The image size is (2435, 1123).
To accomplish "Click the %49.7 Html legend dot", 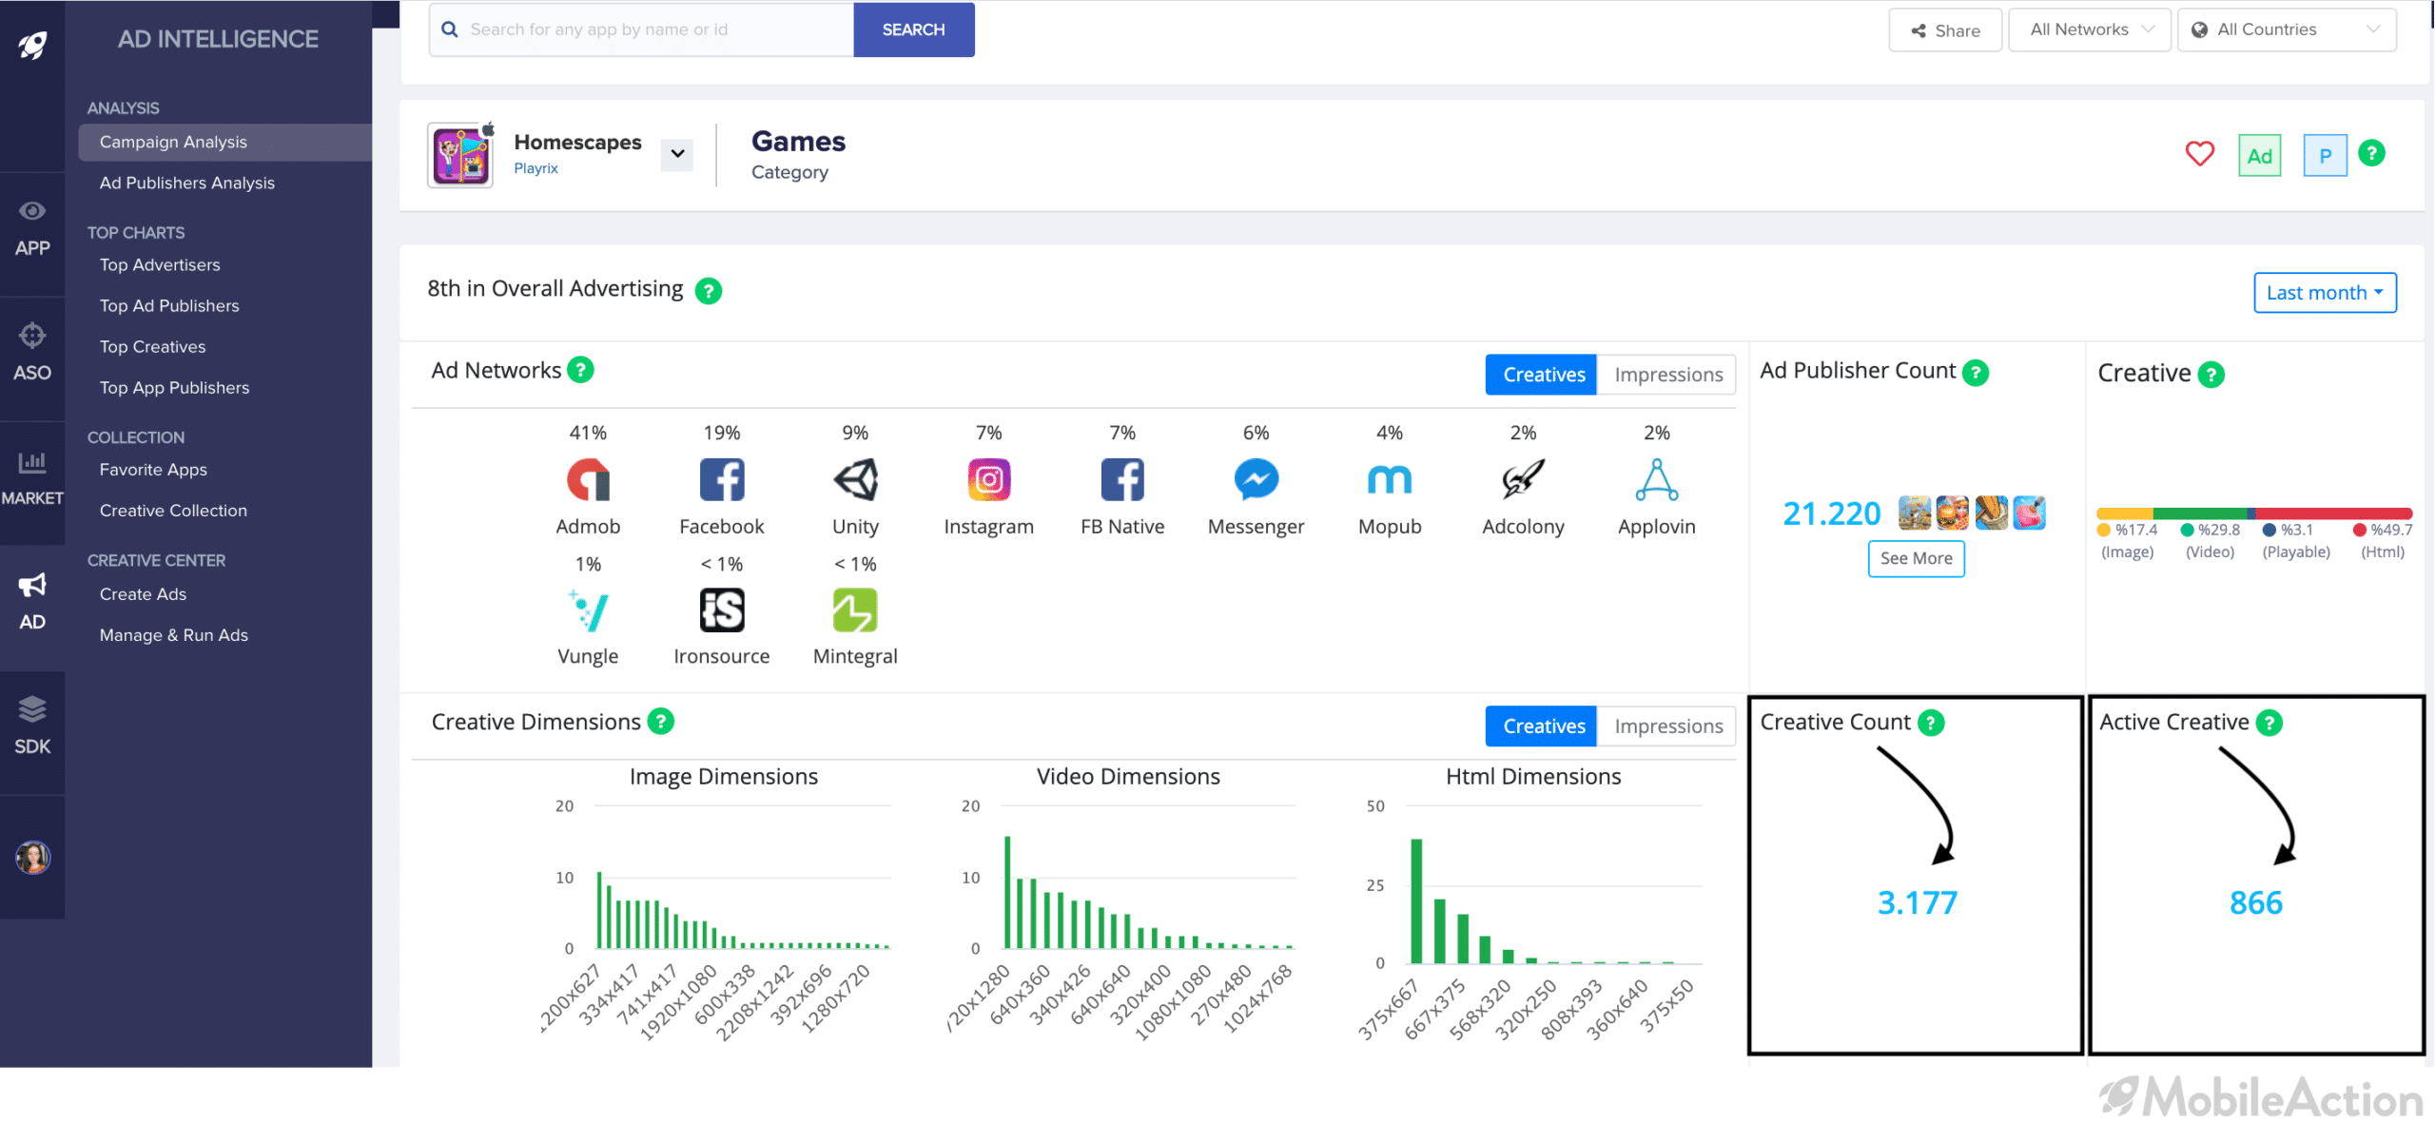I will [x=2359, y=530].
